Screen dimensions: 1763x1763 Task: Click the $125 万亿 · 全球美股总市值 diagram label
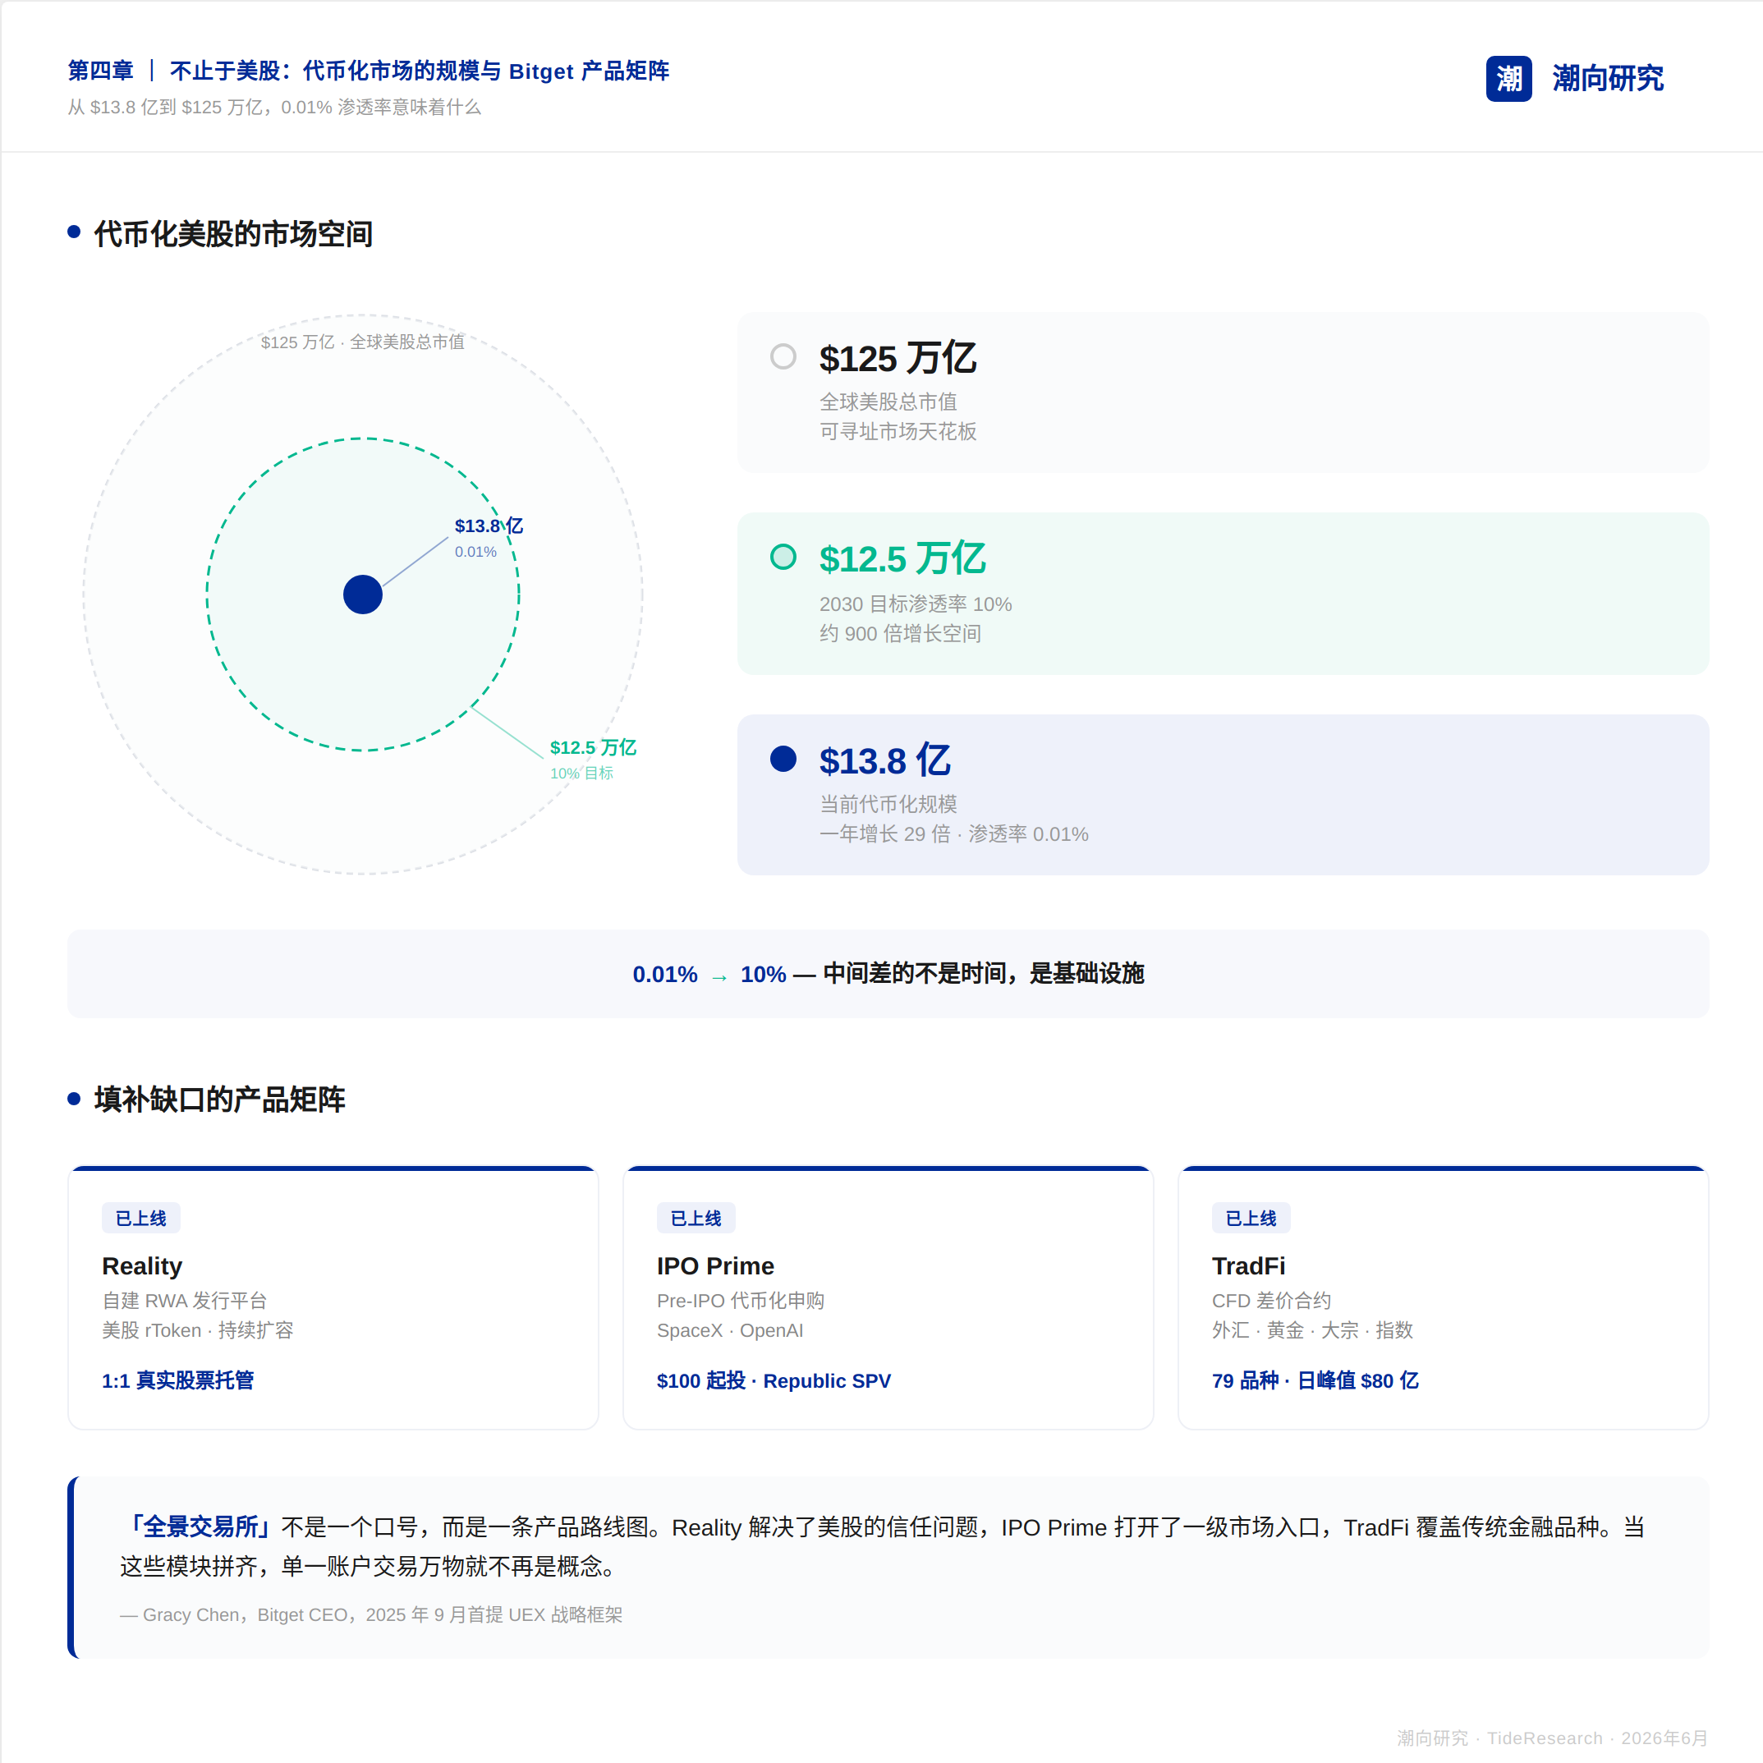pyautogui.click(x=362, y=342)
